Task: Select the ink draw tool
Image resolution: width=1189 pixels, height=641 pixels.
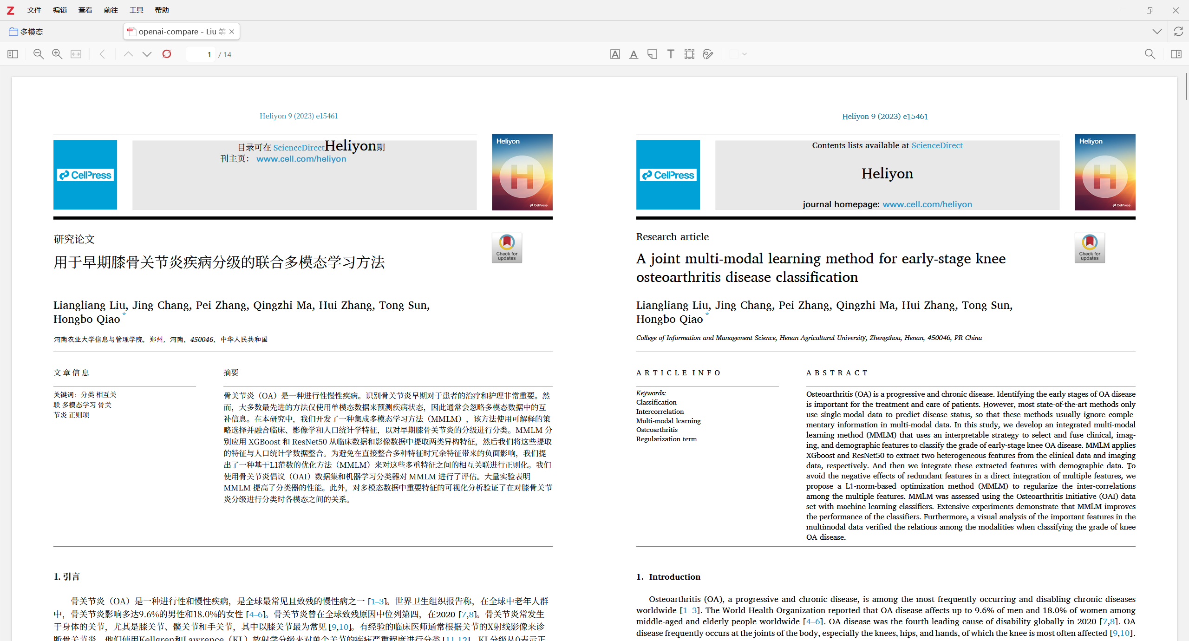Action: (708, 54)
